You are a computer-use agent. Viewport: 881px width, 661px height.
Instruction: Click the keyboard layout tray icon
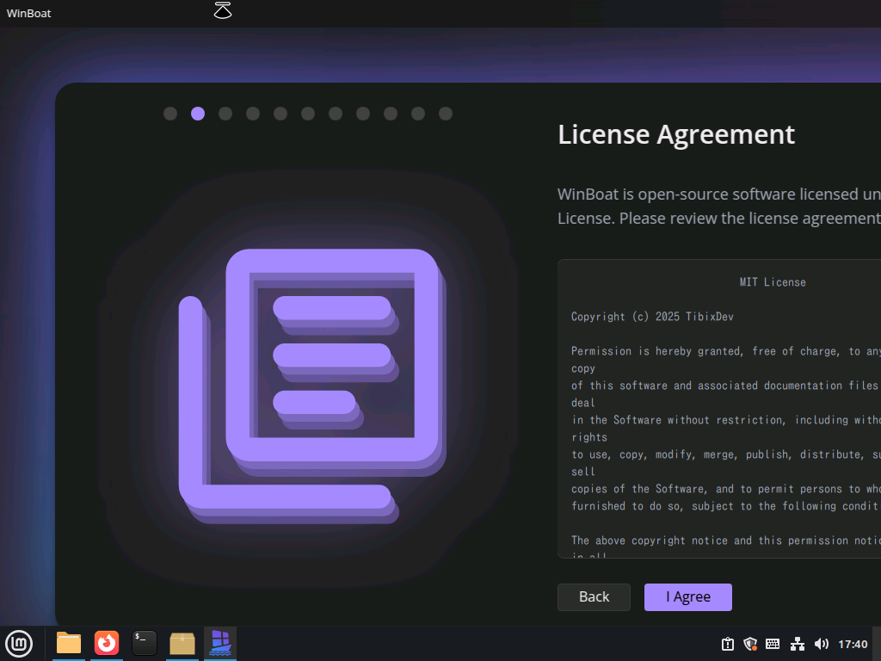pos(773,644)
